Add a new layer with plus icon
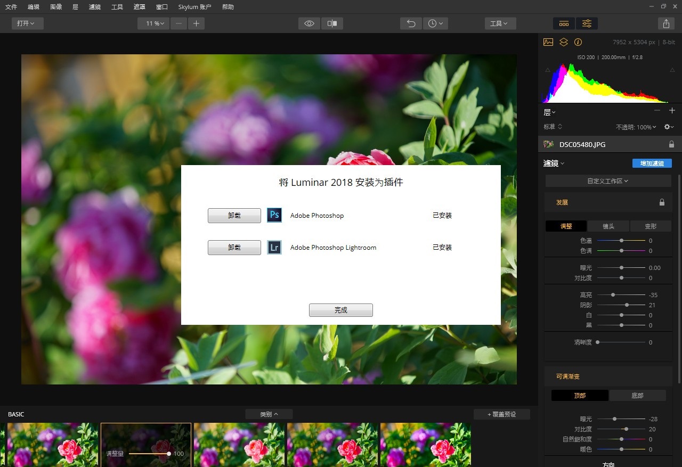Viewport: 682px width, 467px height. click(672, 110)
